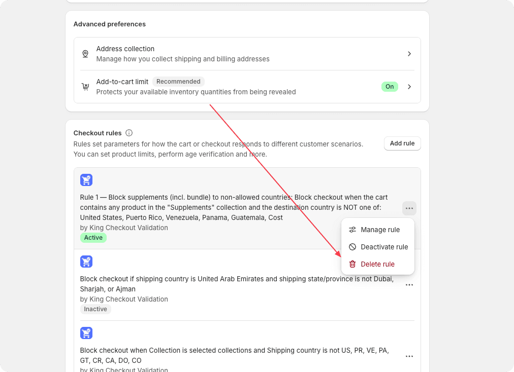Click the Inactive badge on the UAE rule
514x372 pixels.
click(x=95, y=309)
